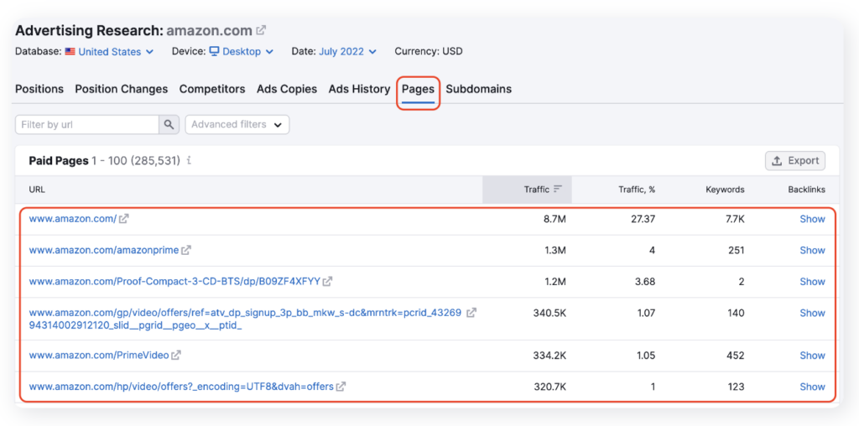Sort by Traffic column header
Screen dimensions: 859x426
[527, 190]
